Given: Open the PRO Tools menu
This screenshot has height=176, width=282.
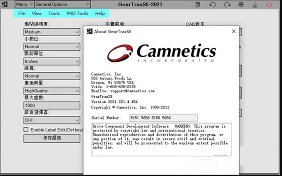Looking at the screenshot, I should click(78, 14).
